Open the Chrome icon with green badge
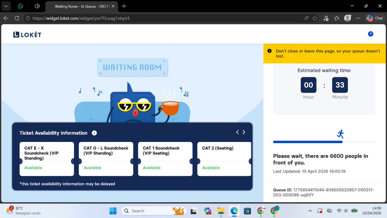 pos(274,211)
